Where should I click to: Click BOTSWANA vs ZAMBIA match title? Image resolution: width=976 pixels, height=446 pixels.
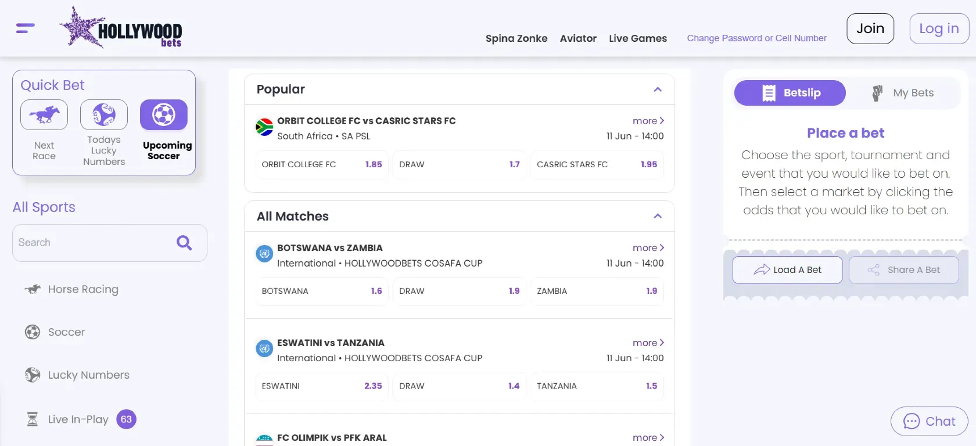(x=330, y=248)
